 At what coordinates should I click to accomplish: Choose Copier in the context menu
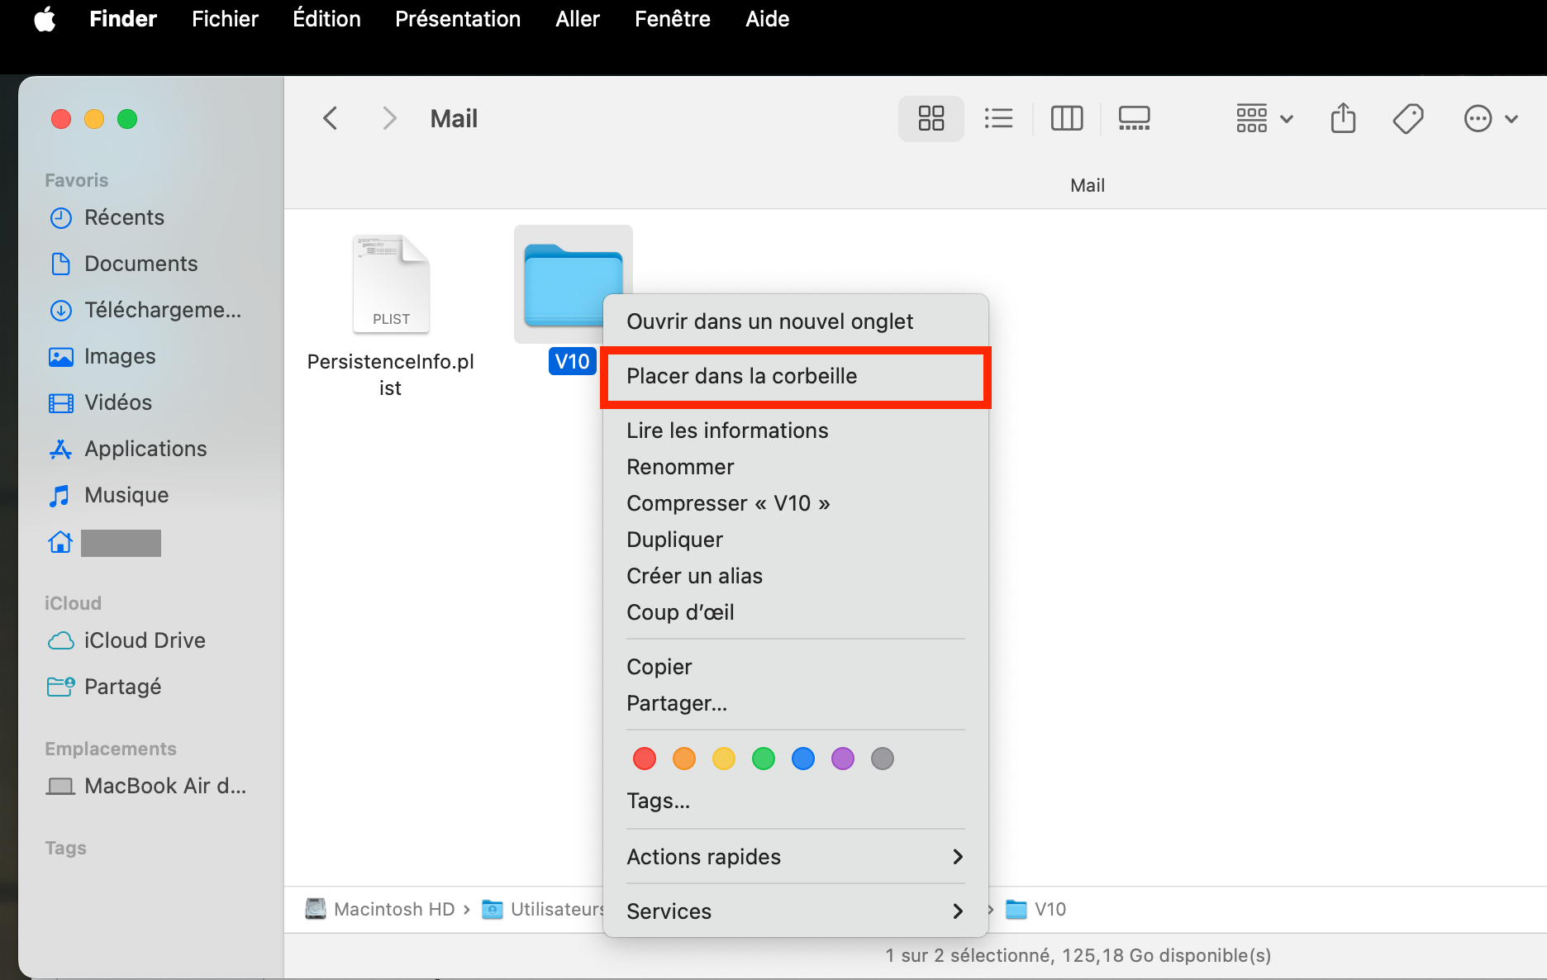coord(796,667)
